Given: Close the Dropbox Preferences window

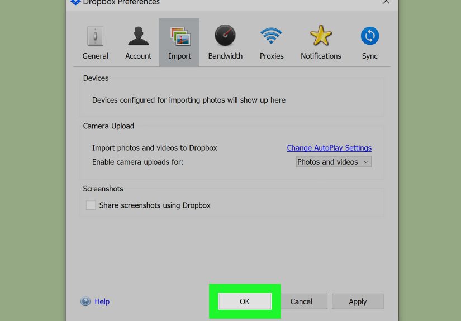Looking at the screenshot, I should [386, 2].
